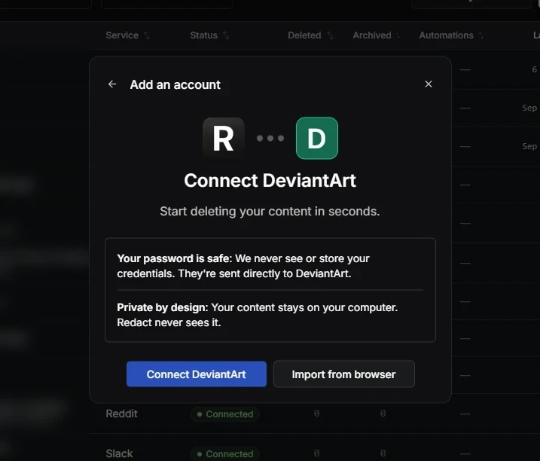Click 'Start deleting your content in seconds' text
This screenshot has width=540, height=461.
[x=270, y=211]
